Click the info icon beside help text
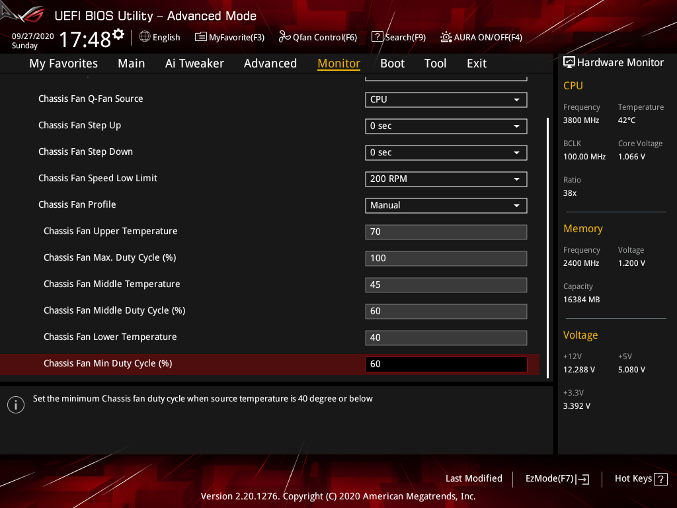The image size is (677, 508). click(16, 405)
